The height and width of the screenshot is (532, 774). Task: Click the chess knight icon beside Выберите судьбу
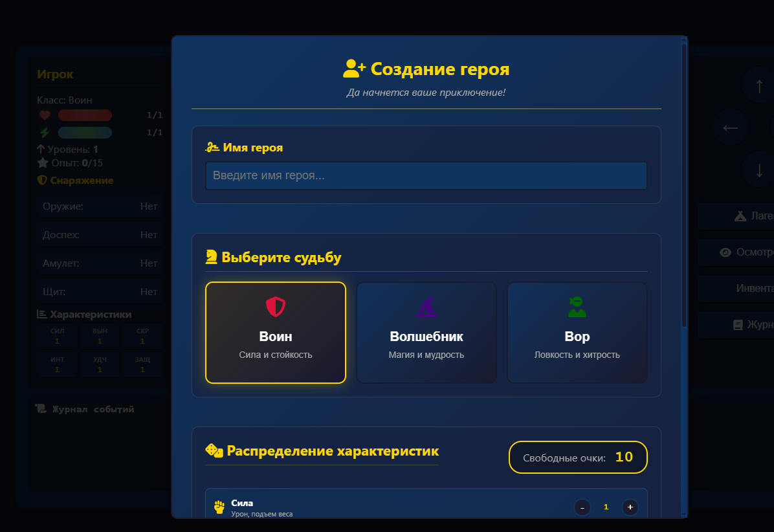211,258
